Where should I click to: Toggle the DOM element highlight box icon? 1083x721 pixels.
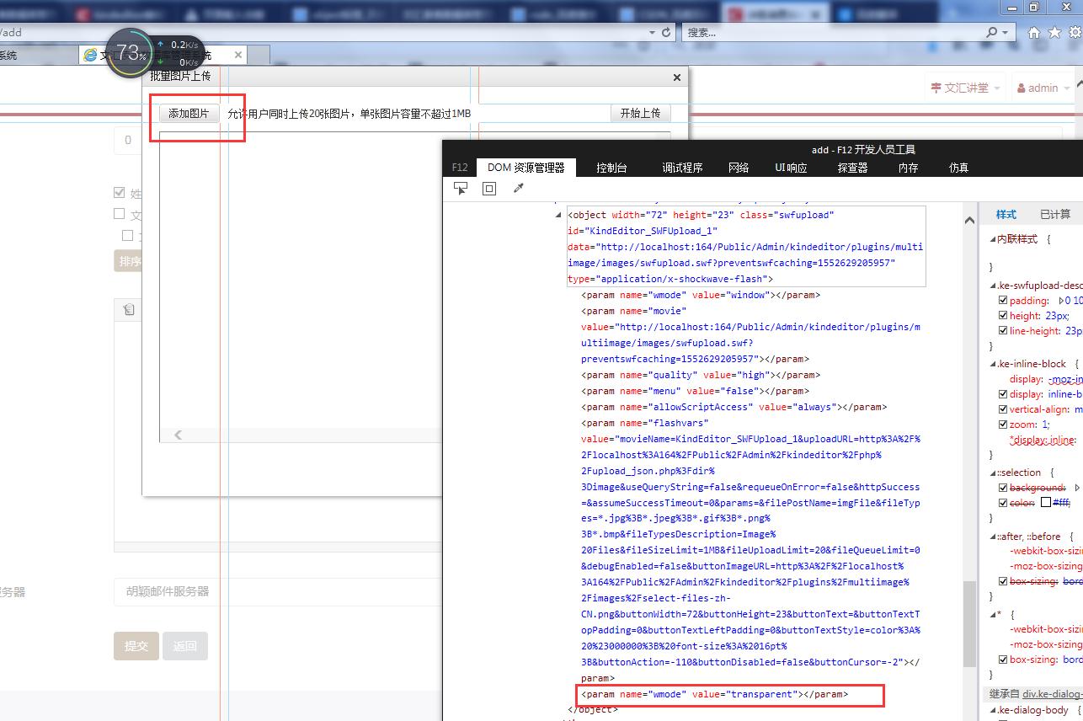coord(489,189)
